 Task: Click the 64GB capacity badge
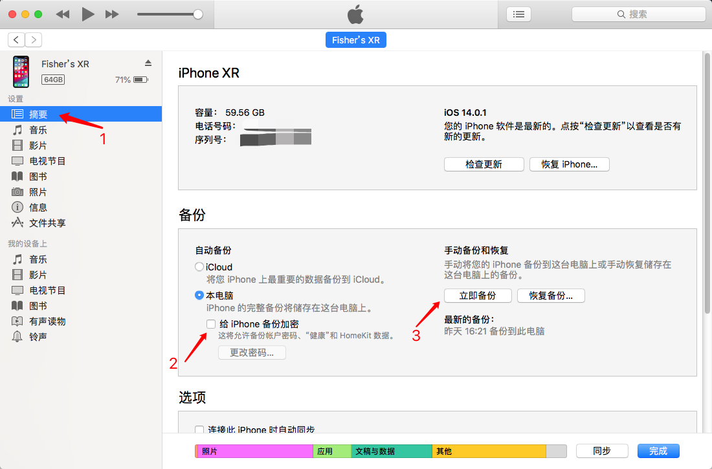click(53, 80)
